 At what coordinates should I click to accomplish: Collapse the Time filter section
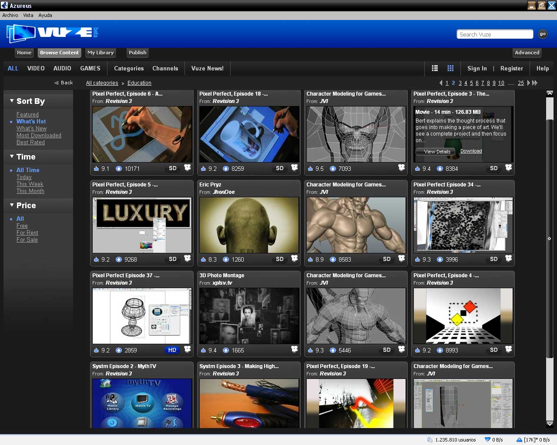click(x=12, y=156)
